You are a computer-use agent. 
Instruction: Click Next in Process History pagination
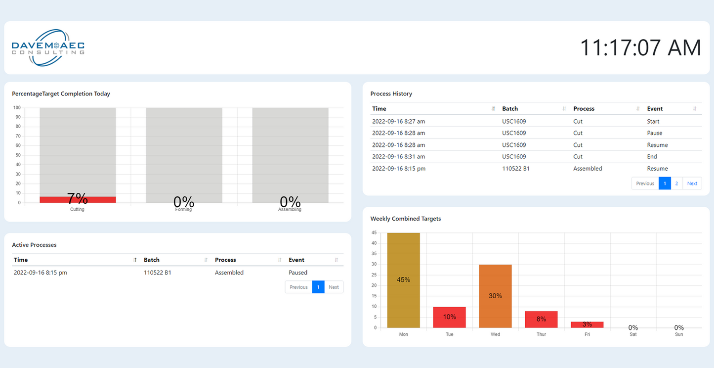point(692,183)
